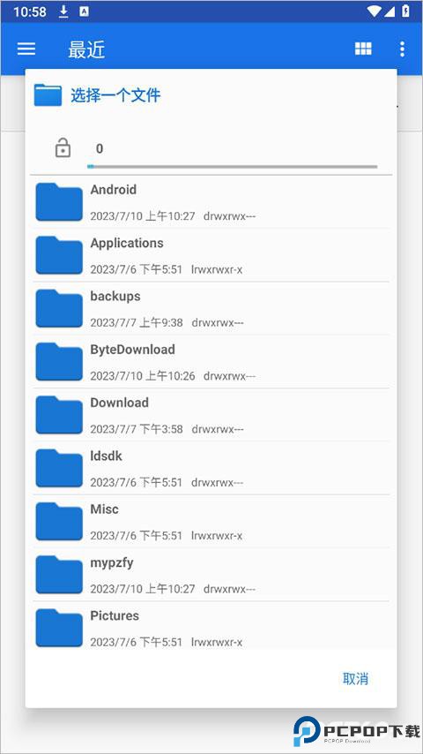
Task: Click the 选择一个文件 dialog title folder icon
Action: (48, 95)
